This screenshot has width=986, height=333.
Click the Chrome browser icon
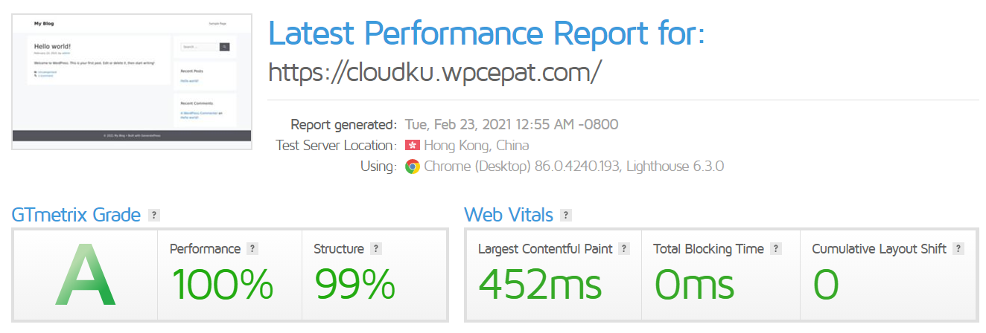(412, 166)
